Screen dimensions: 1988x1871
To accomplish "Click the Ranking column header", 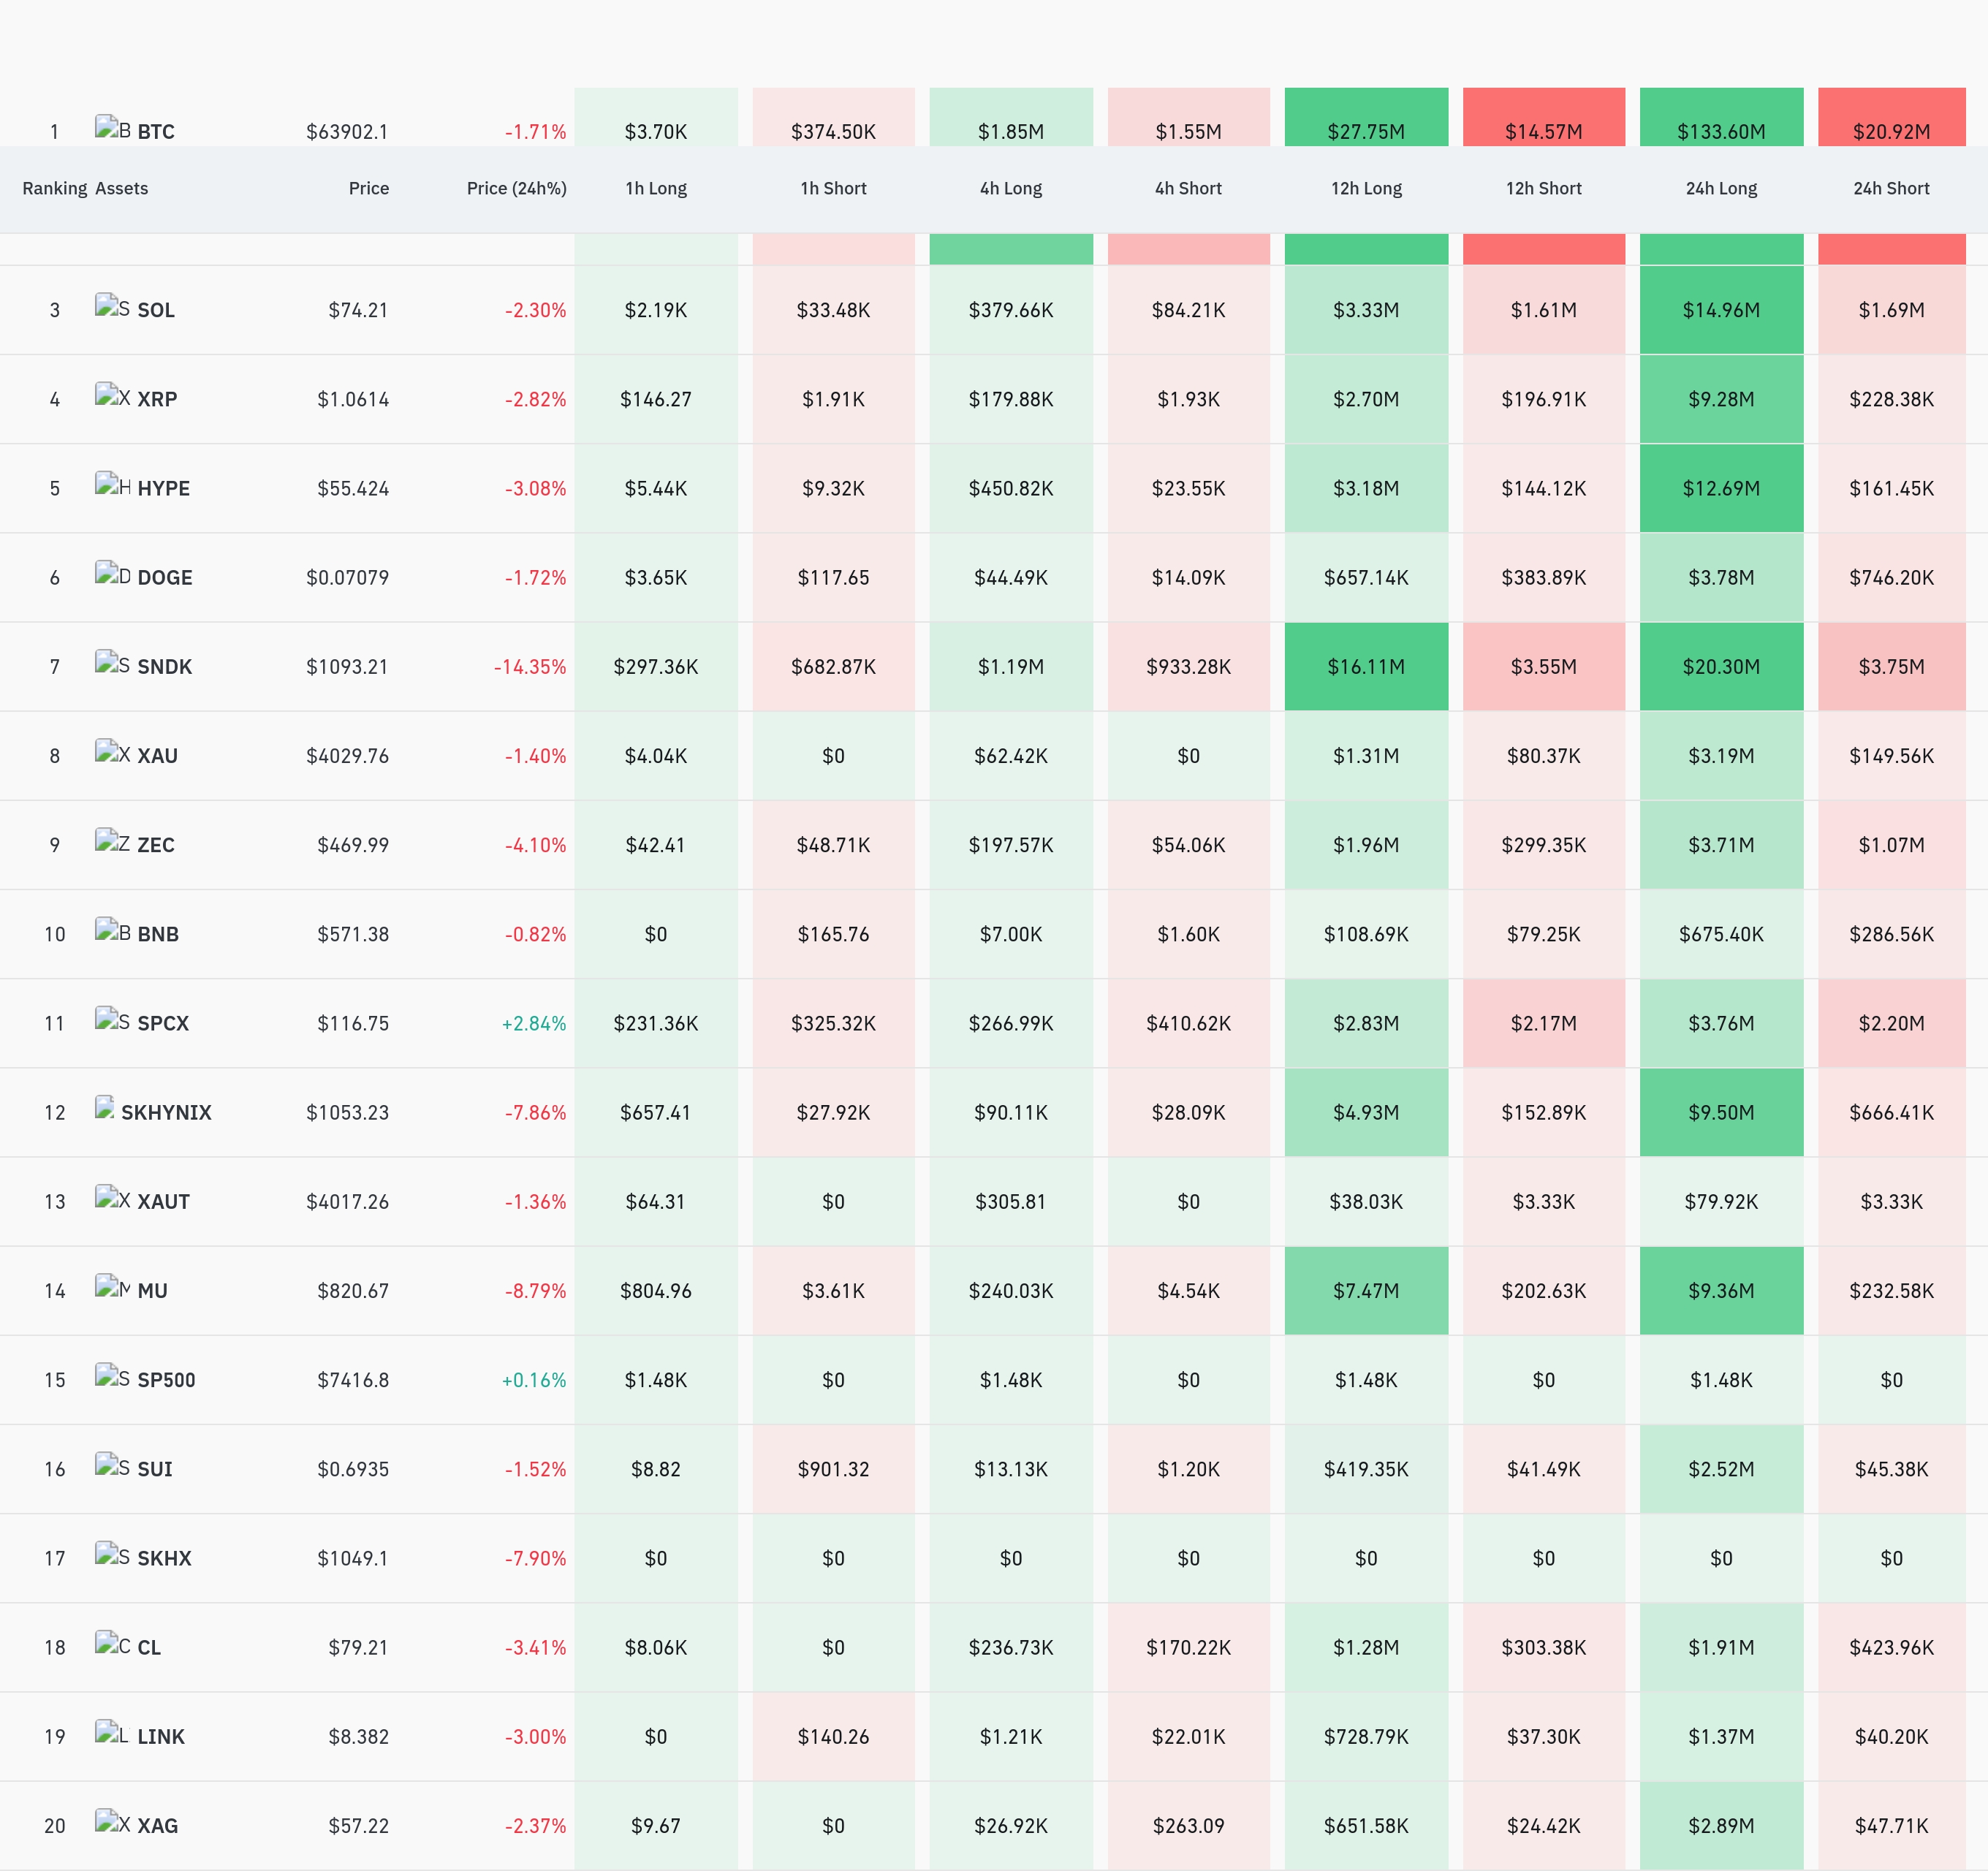I will click(55, 188).
